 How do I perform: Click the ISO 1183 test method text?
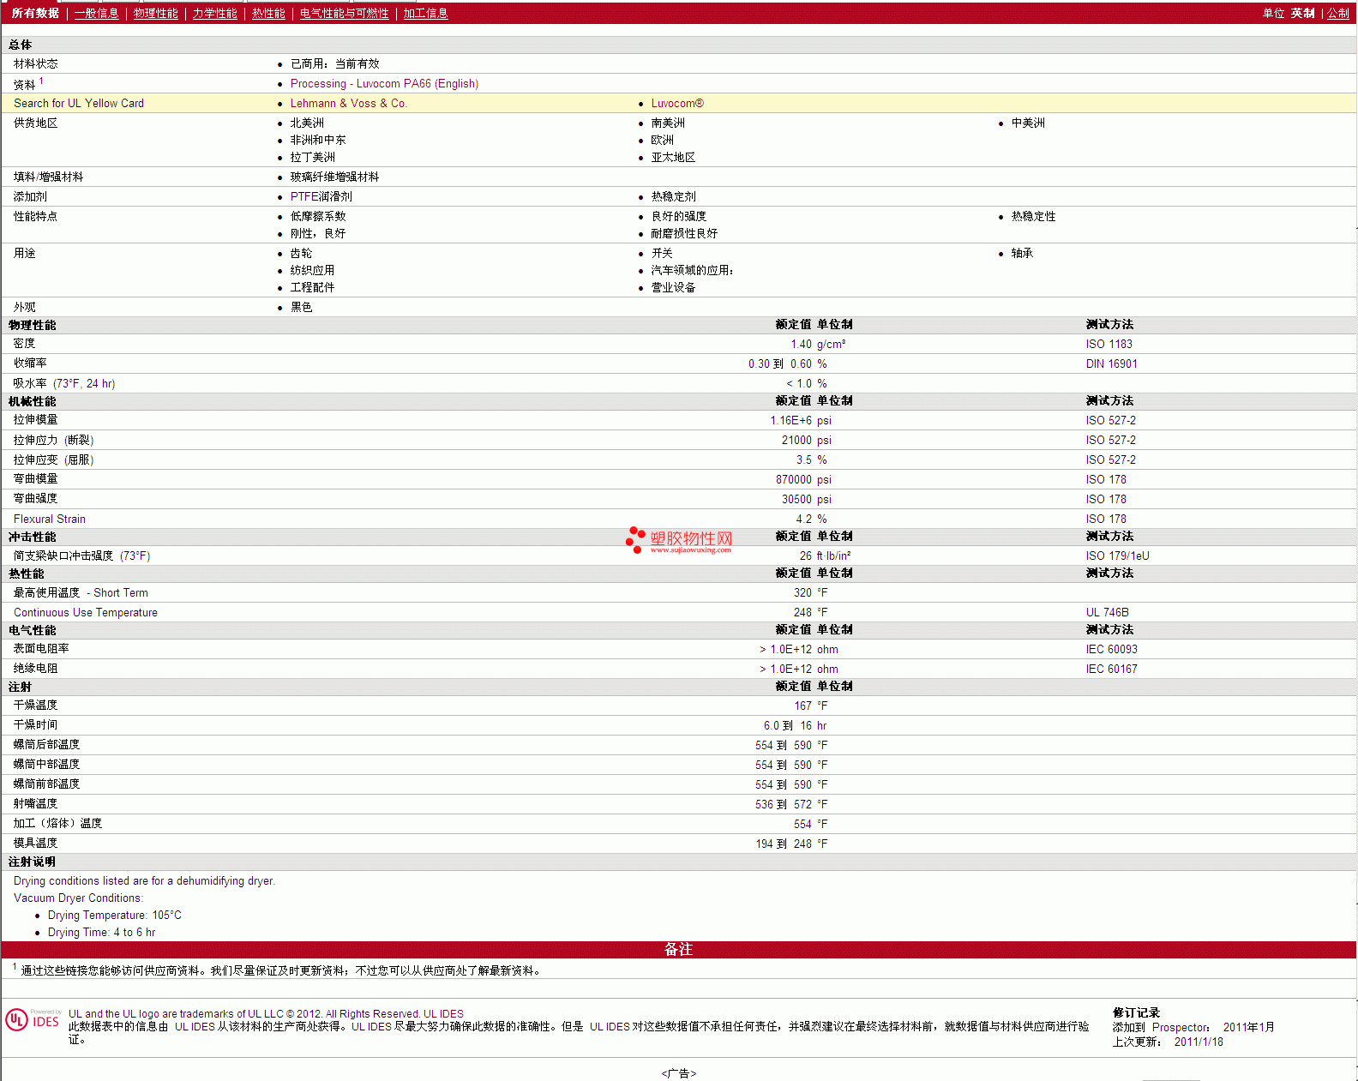click(1109, 345)
